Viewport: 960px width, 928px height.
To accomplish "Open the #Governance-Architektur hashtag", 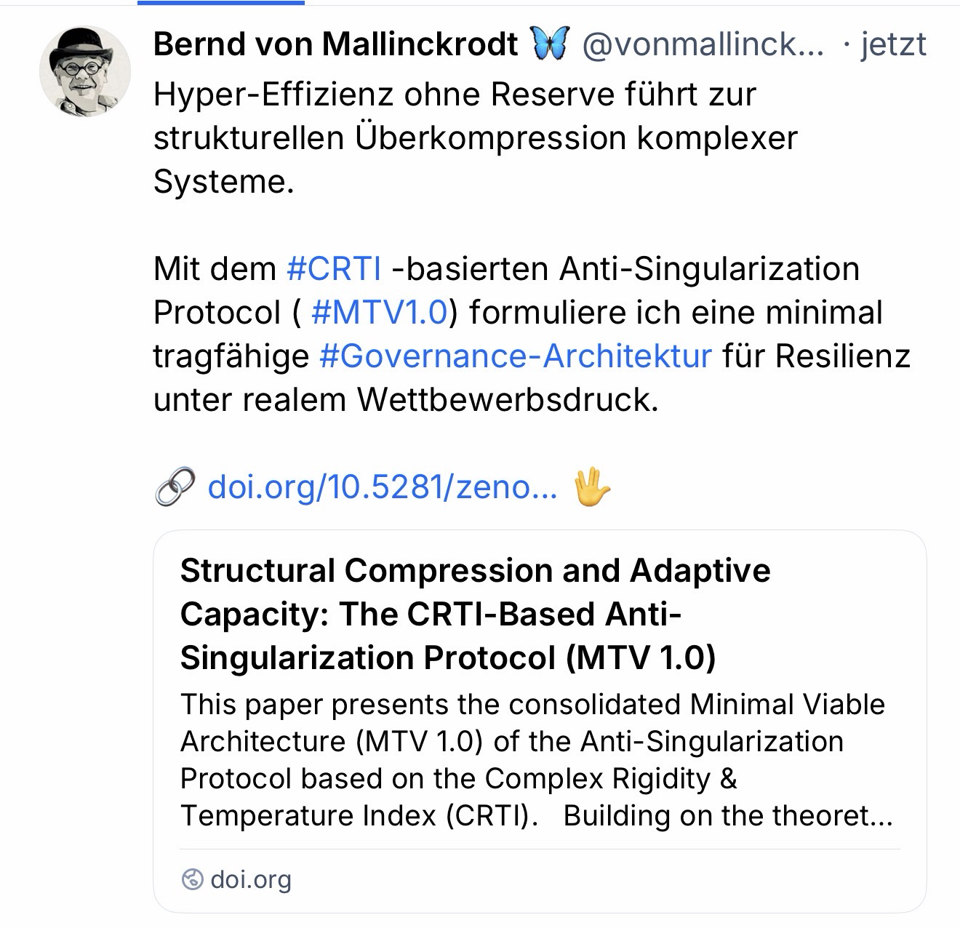I will coord(515,356).
